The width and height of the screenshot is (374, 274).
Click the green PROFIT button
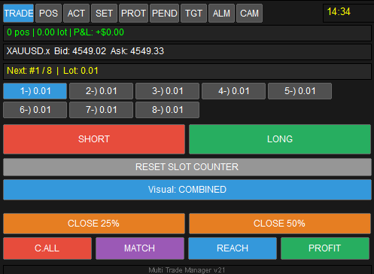(x=325, y=248)
